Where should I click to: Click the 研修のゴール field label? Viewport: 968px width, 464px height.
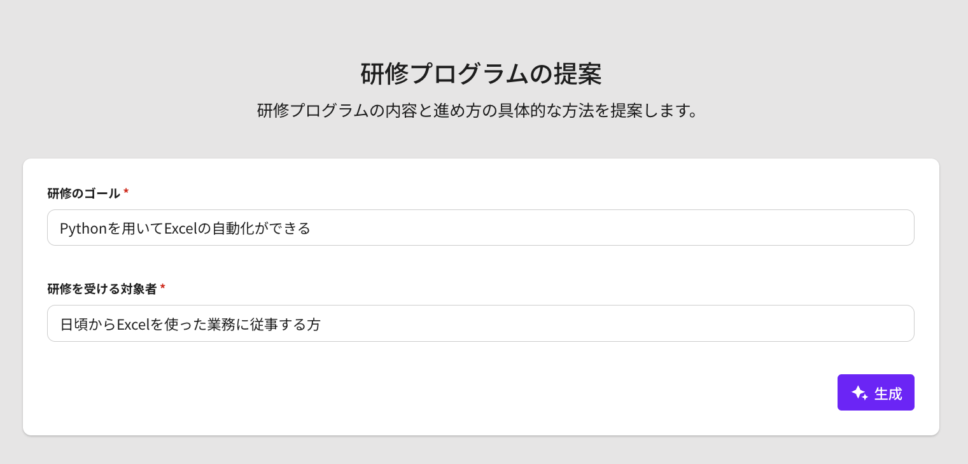click(x=83, y=193)
